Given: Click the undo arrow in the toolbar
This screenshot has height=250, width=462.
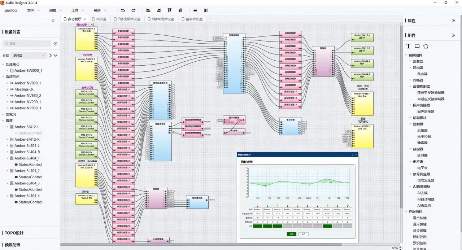Looking at the screenshot, I should (x=123, y=10).
